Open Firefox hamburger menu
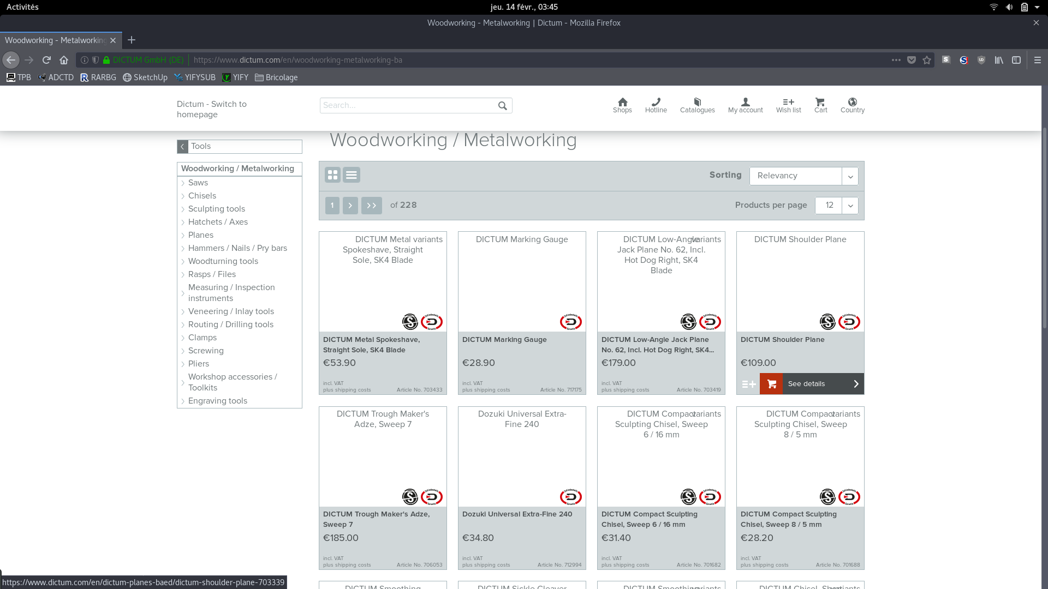 tap(1038, 60)
